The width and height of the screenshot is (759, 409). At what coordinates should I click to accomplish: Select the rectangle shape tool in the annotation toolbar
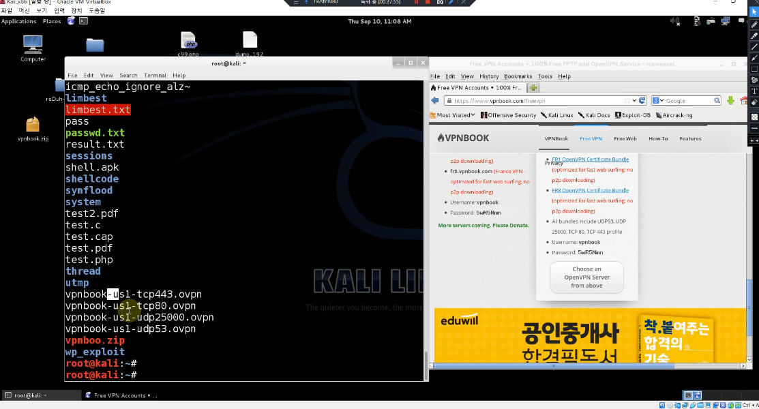[754, 70]
